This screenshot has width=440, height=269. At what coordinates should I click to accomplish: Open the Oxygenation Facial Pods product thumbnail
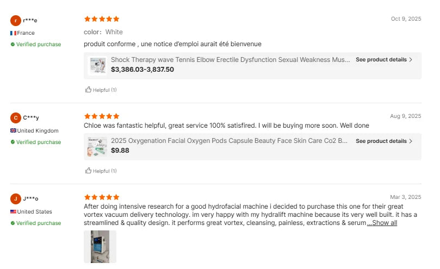click(97, 147)
